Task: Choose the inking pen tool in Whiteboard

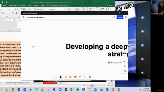Action: 66,77
